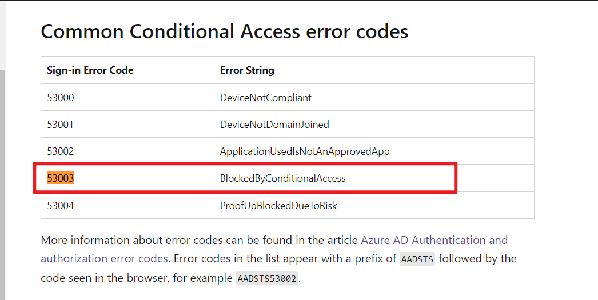This screenshot has height=300, width=598.
Task: Open the Azure AD Authentication error codes link
Action: (x=434, y=240)
